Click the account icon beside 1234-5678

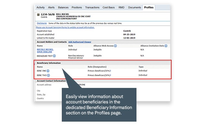(38, 15)
